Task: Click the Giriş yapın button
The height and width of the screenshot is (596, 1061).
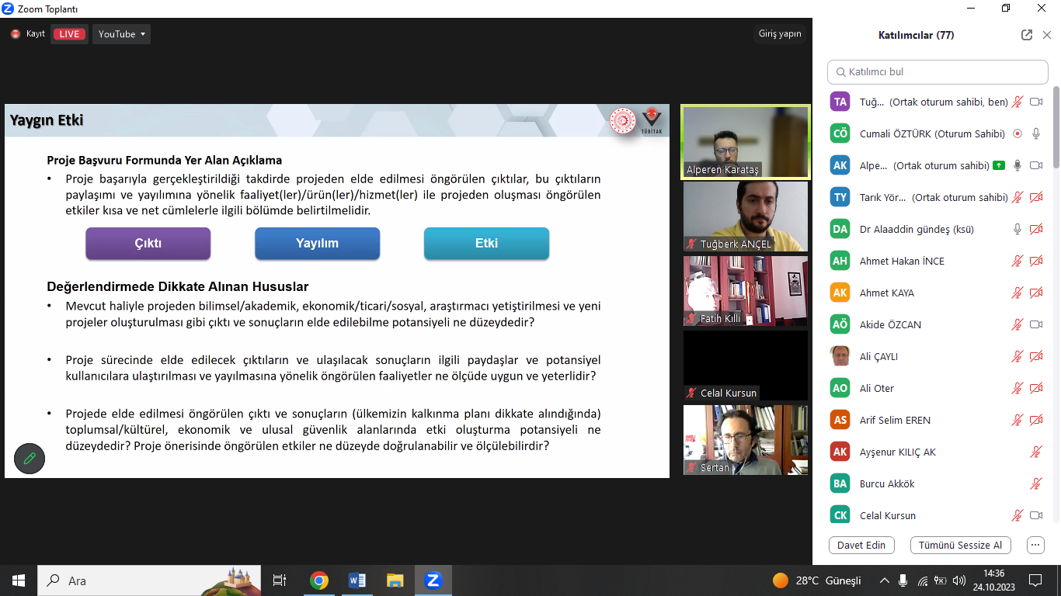Action: (779, 34)
